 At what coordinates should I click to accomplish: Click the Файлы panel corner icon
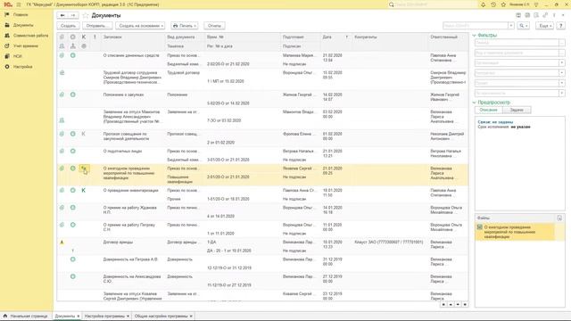(x=559, y=218)
